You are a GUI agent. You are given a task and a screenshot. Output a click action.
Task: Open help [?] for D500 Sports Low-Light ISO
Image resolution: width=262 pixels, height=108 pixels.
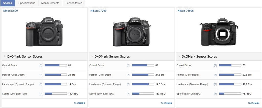[x=41, y=94]
